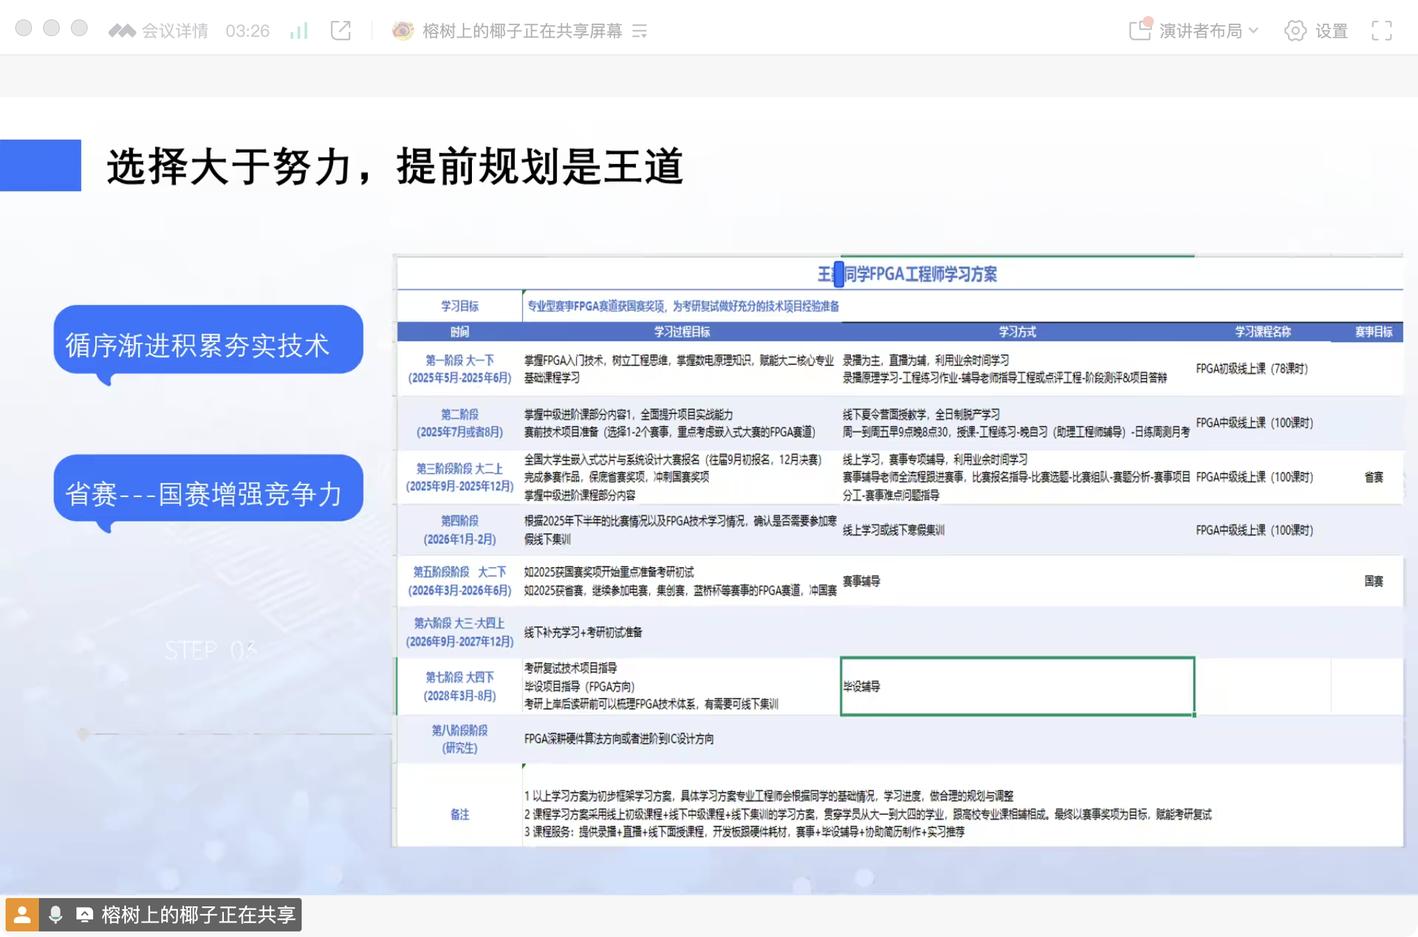Click the 循序渐进积累夯实技术 speech bubble
The image size is (1418, 937).
click(209, 341)
